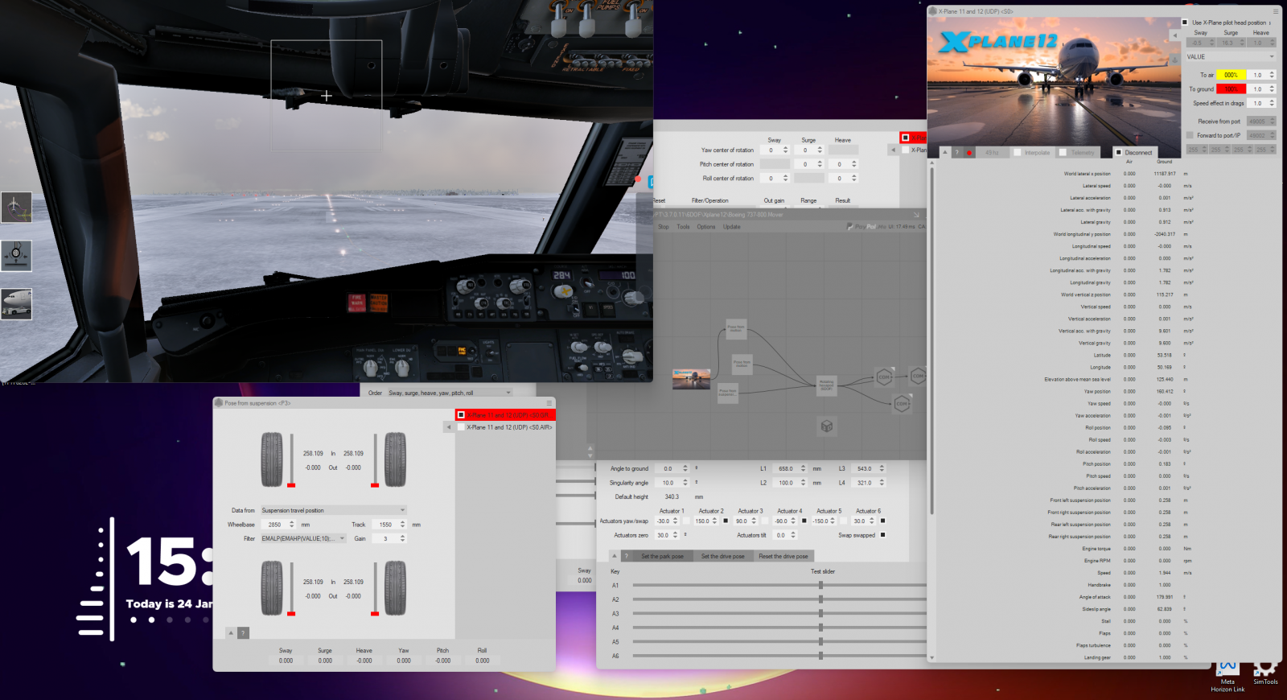
Task: Click help icon in Pose from suspension
Action: (x=243, y=633)
